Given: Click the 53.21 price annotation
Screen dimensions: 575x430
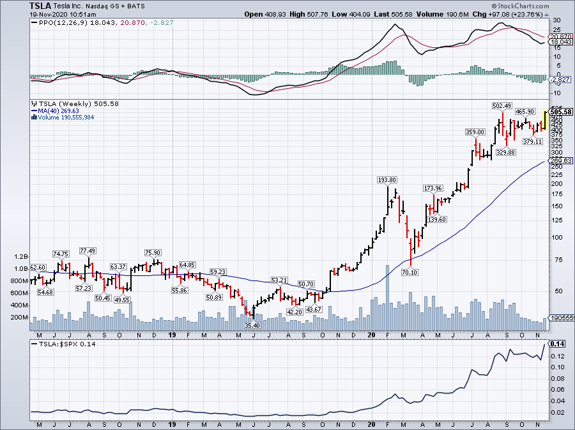Looking at the screenshot, I should coord(279,280).
